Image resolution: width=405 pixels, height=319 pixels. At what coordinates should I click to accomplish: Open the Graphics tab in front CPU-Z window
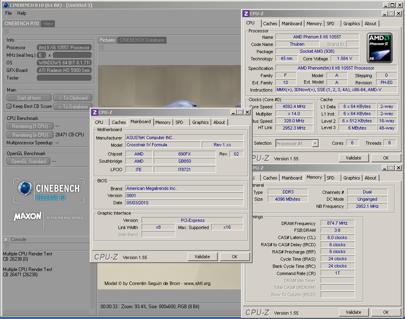pos(200,122)
